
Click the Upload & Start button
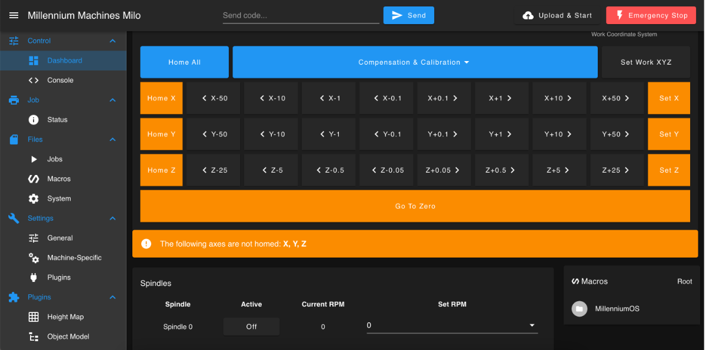(x=557, y=15)
